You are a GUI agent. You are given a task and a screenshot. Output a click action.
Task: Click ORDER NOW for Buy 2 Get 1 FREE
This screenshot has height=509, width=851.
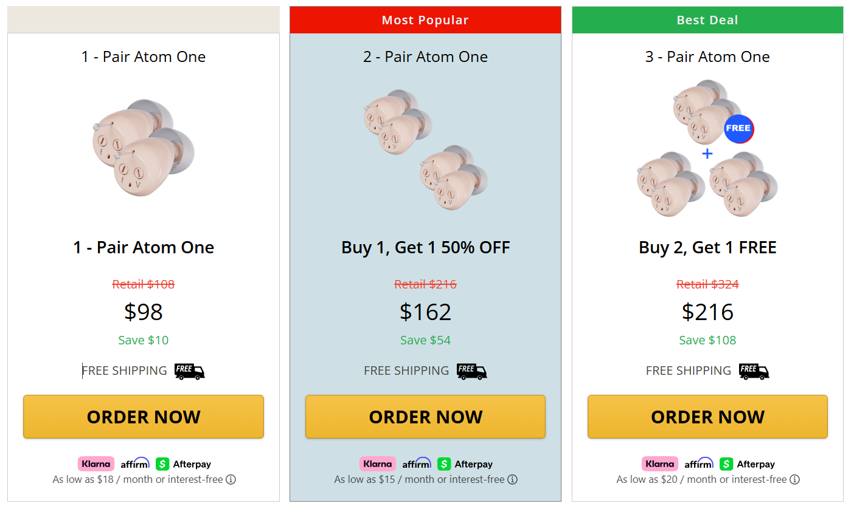coord(707,417)
